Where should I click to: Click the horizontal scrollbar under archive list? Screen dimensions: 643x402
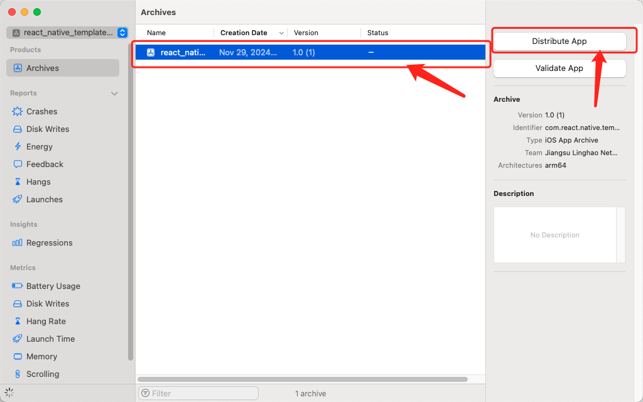tap(303, 379)
